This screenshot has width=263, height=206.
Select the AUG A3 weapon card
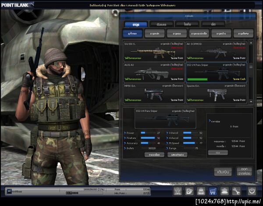154,72
